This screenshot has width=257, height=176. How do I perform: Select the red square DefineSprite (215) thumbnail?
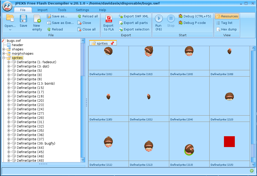pyautogui.click(x=229, y=142)
